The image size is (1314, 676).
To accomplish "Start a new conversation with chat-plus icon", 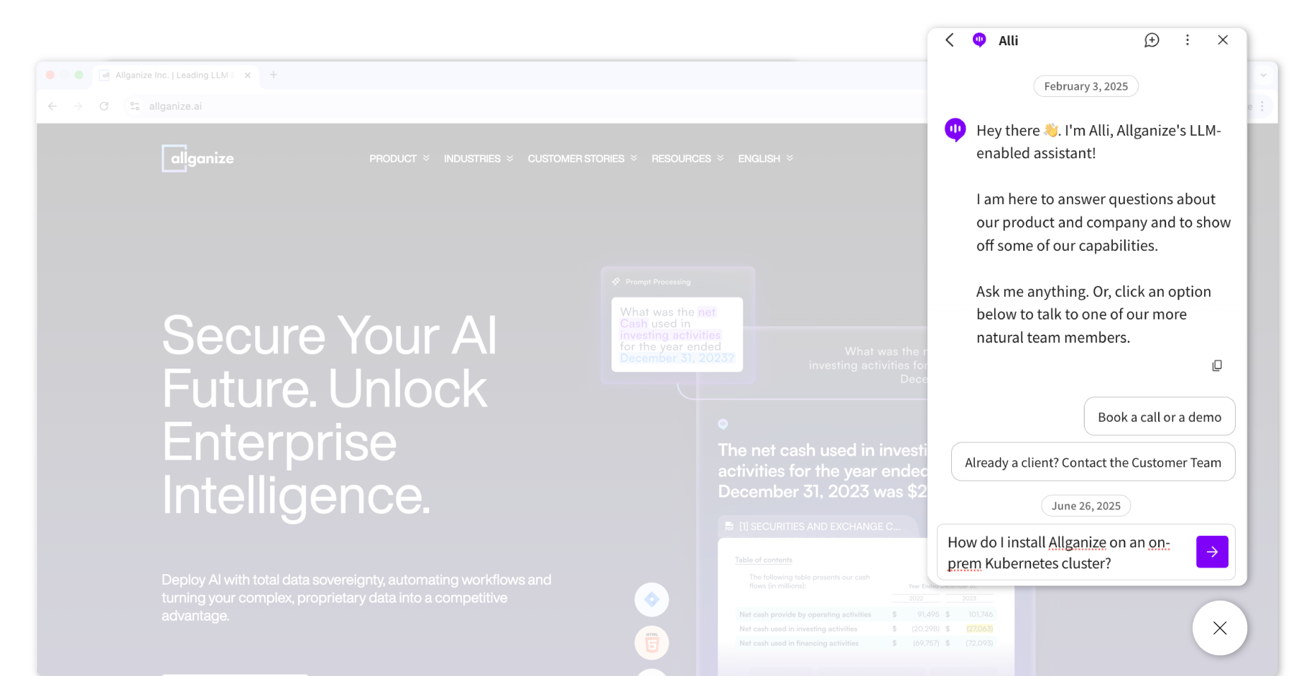I will point(1152,40).
